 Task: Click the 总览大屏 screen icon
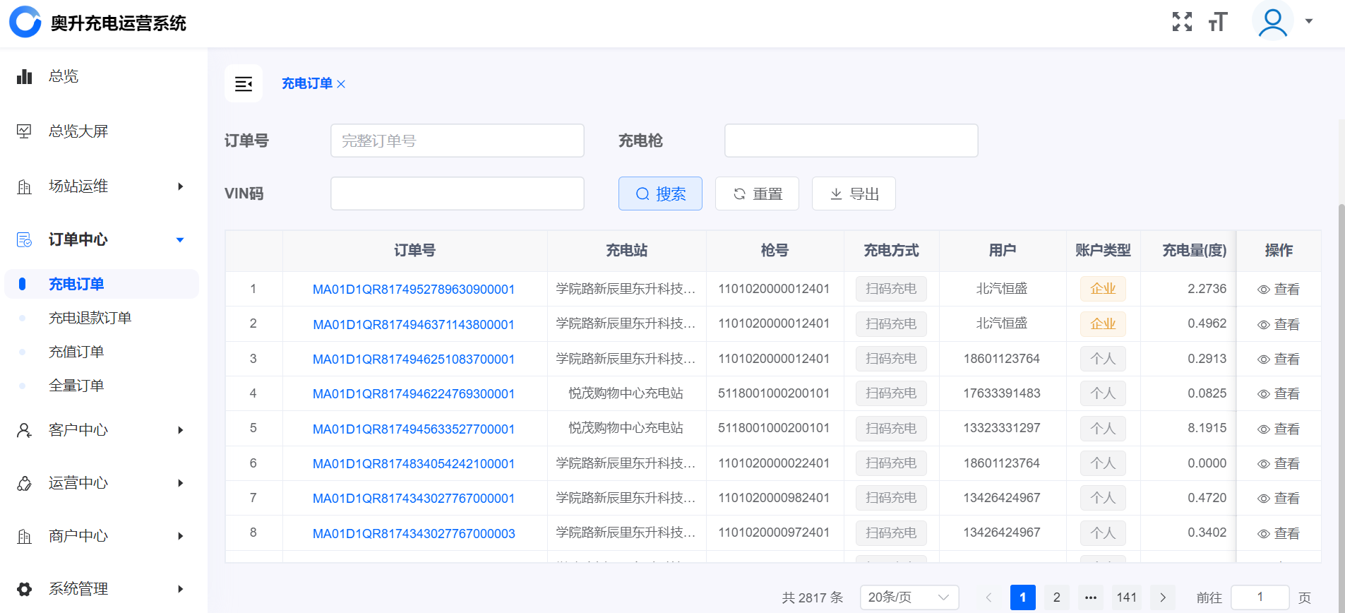tap(25, 131)
